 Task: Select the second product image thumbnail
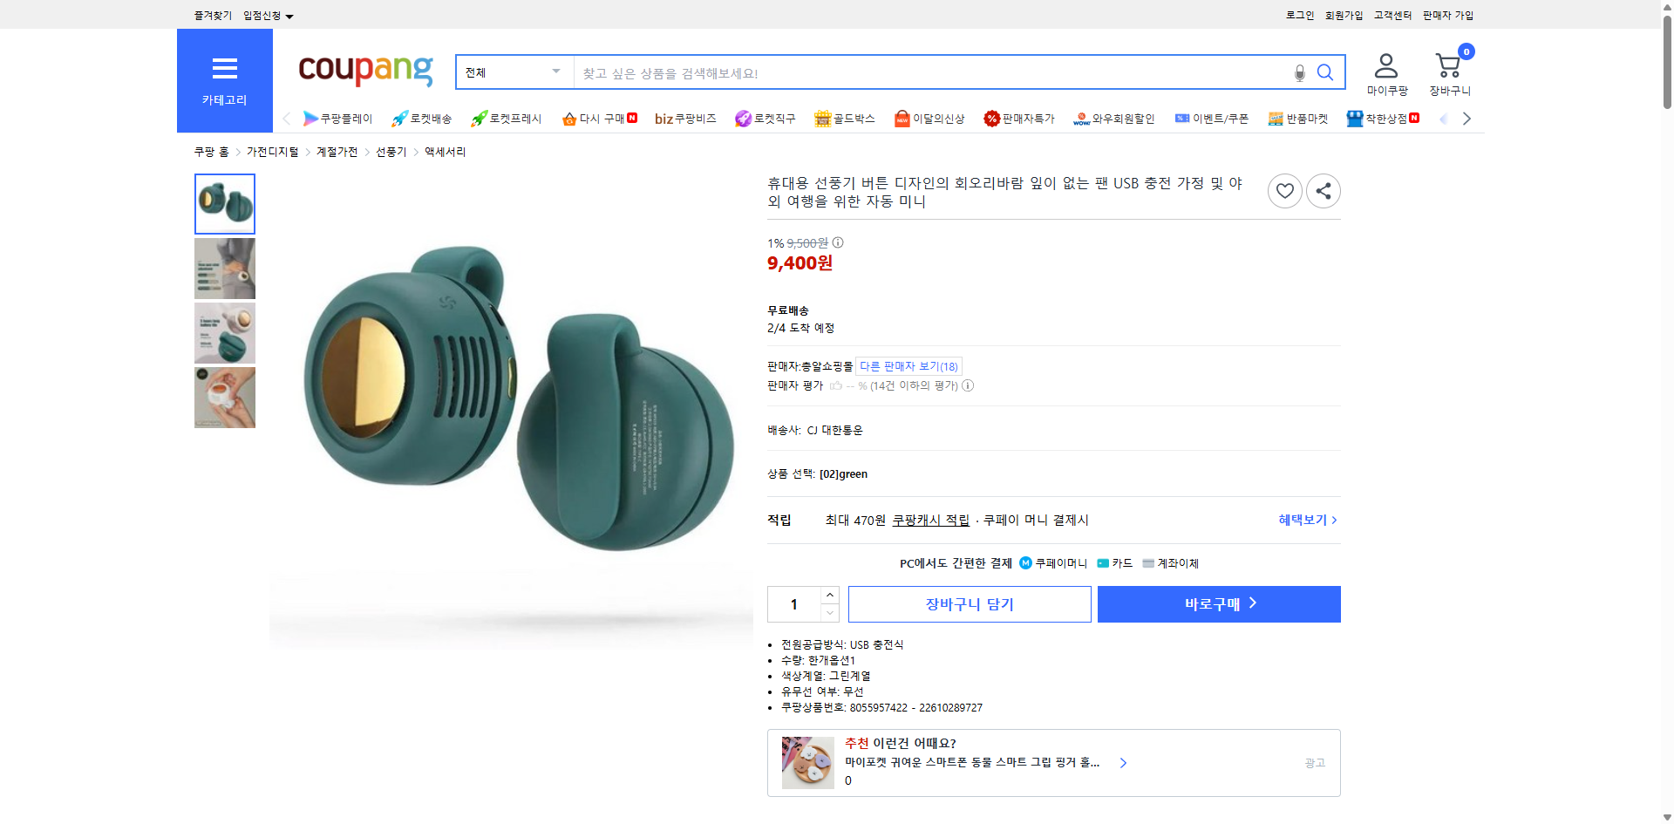(224, 269)
